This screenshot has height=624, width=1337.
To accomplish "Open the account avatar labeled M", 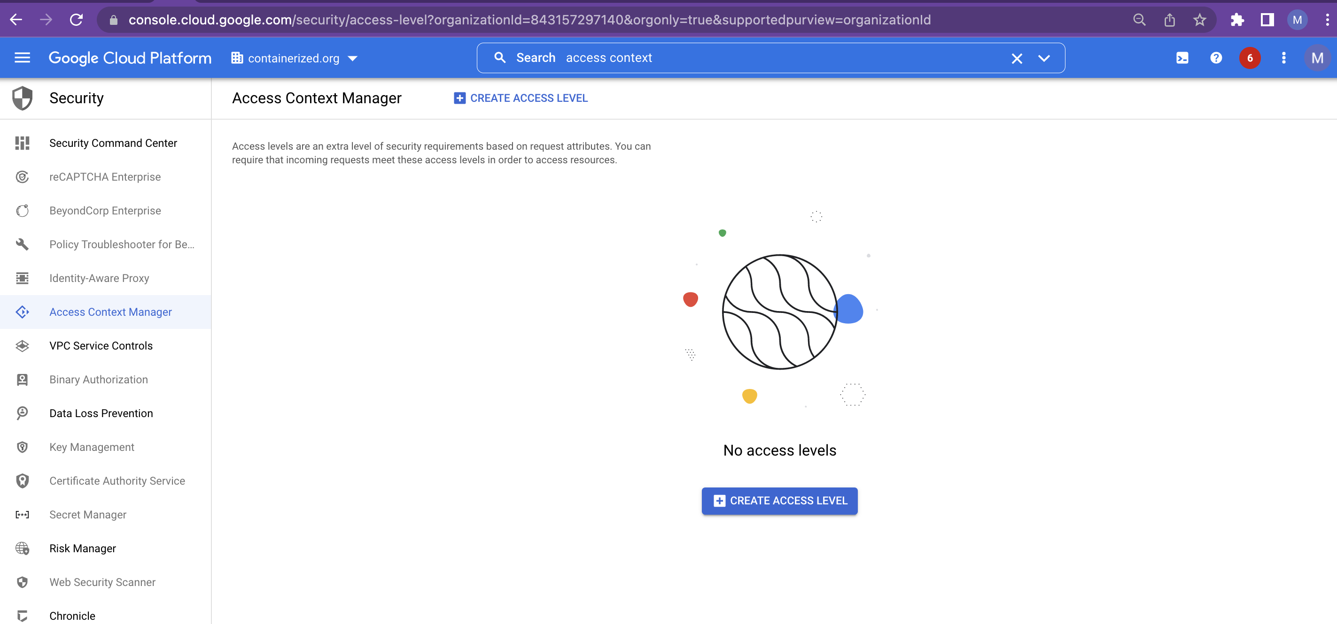I will coord(1317,58).
